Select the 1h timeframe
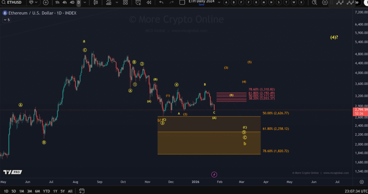Image resolution: width=368 pixels, height=194 pixels. pyautogui.click(x=57, y=2)
